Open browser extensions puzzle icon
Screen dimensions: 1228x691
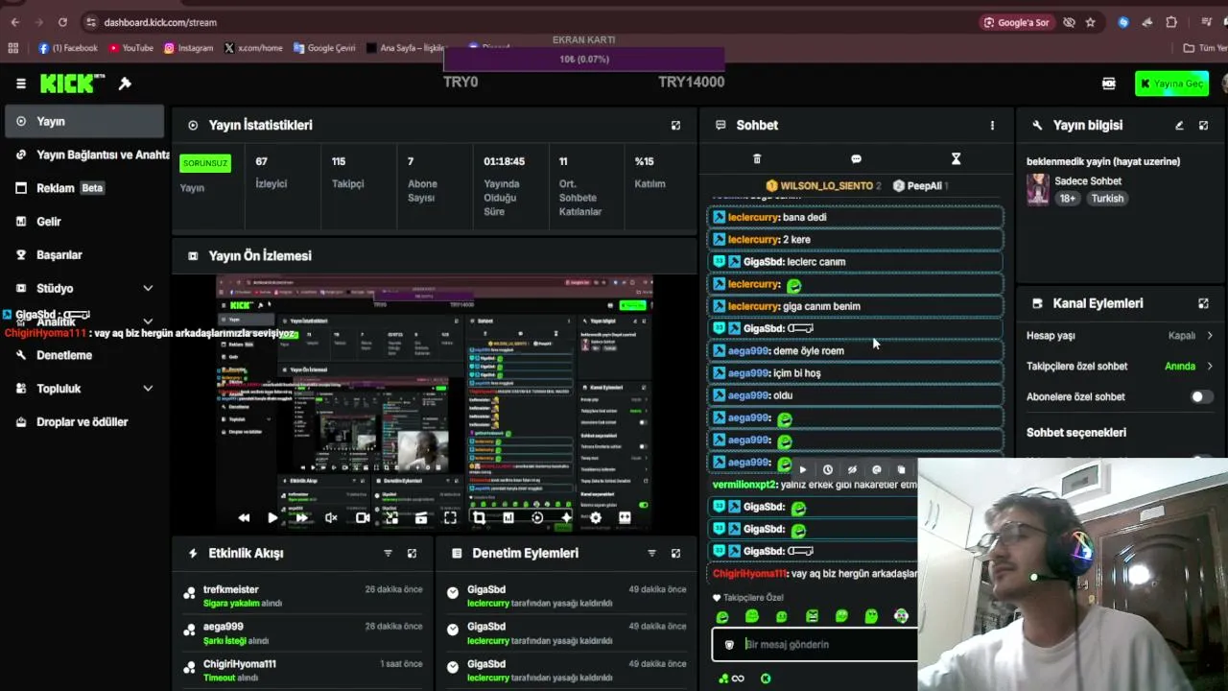pyautogui.click(x=1171, y=22)
